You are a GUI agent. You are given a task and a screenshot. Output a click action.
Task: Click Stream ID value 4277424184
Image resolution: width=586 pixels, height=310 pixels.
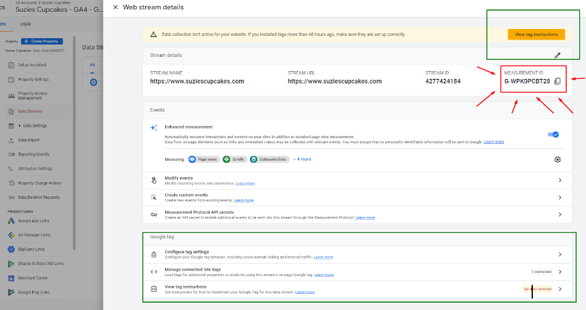443,82
